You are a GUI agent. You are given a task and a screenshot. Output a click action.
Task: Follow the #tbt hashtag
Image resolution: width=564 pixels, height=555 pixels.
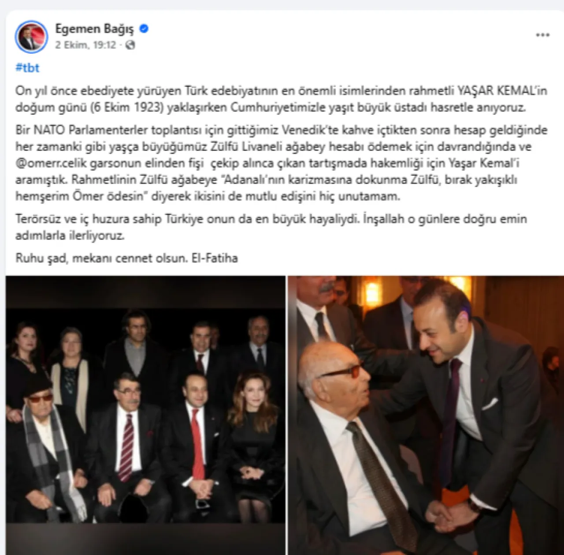27,67
